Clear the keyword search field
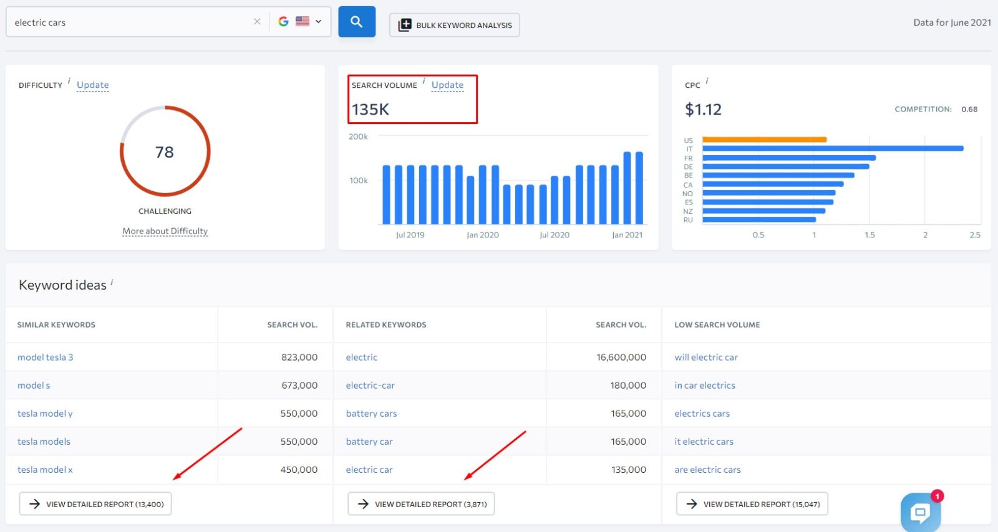 click(x=257, y=22)
